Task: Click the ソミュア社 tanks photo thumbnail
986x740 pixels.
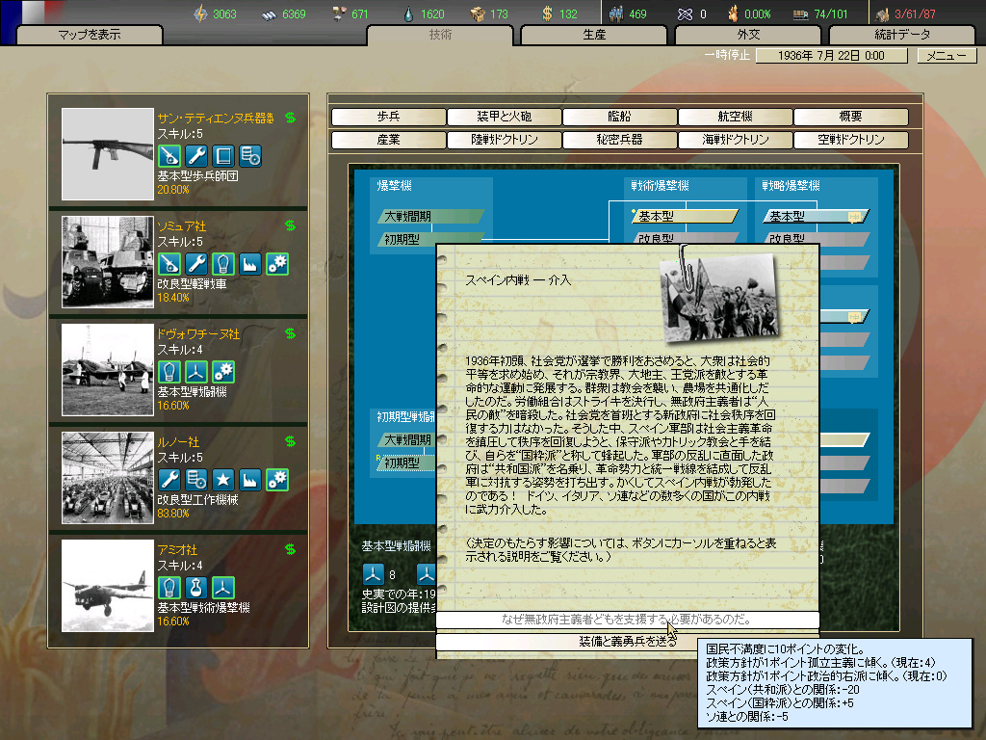Action: (108, 262)
